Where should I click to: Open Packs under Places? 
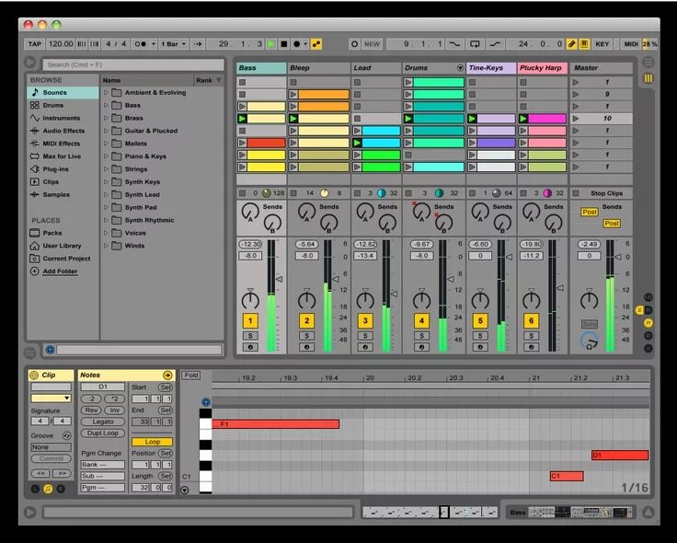pyautogui.click(x=63, y=233)
